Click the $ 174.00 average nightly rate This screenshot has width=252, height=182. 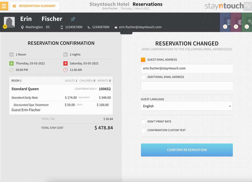[x=71, y=98]
